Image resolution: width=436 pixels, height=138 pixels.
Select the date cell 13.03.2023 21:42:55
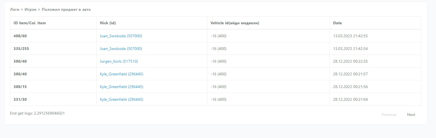pos(350,36)
